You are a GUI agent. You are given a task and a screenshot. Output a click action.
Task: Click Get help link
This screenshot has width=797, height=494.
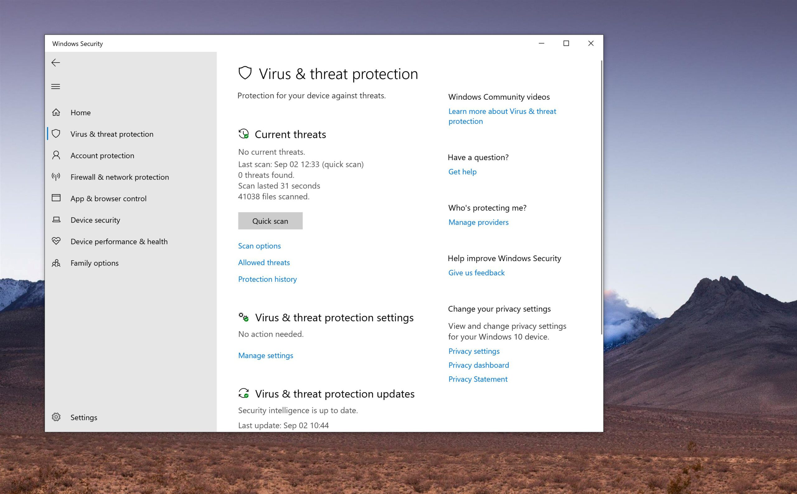coord(462,172)
